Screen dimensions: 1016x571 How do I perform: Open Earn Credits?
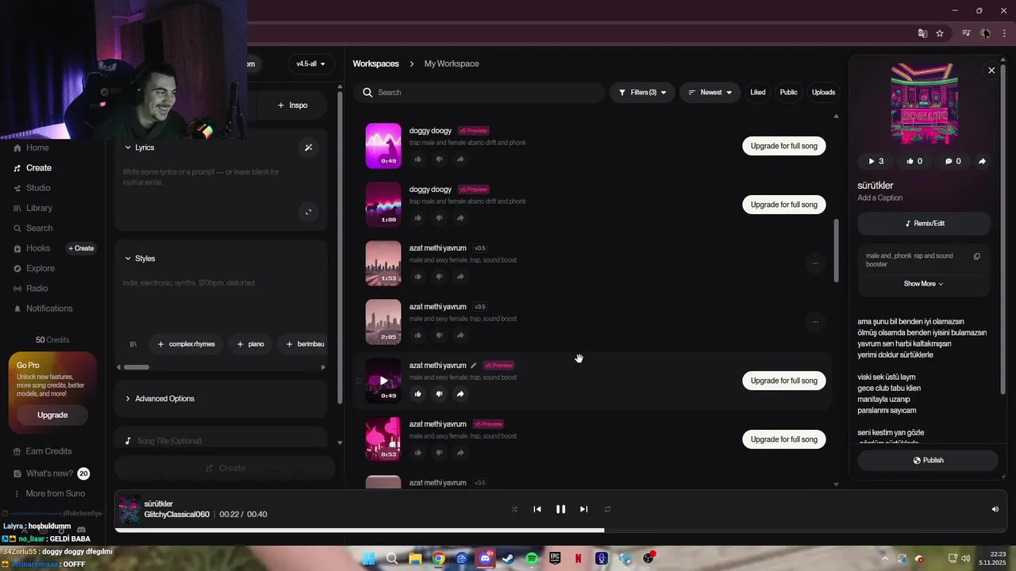click(x=48, y=451)
